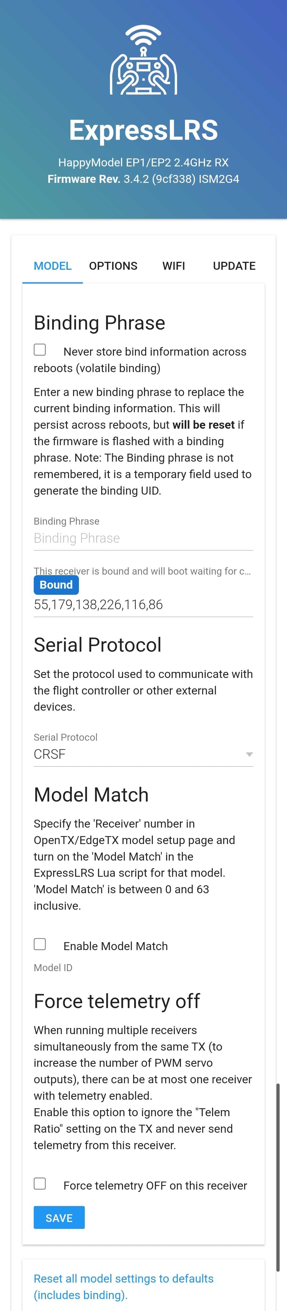Click the Force telemetry off heading
Image resolution: width=287 pixels, height=1311 pixels.
[117, 1001]
